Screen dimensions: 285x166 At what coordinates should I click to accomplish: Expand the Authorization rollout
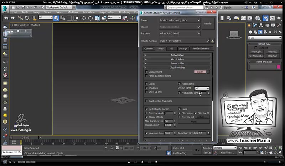click(177, 55)
